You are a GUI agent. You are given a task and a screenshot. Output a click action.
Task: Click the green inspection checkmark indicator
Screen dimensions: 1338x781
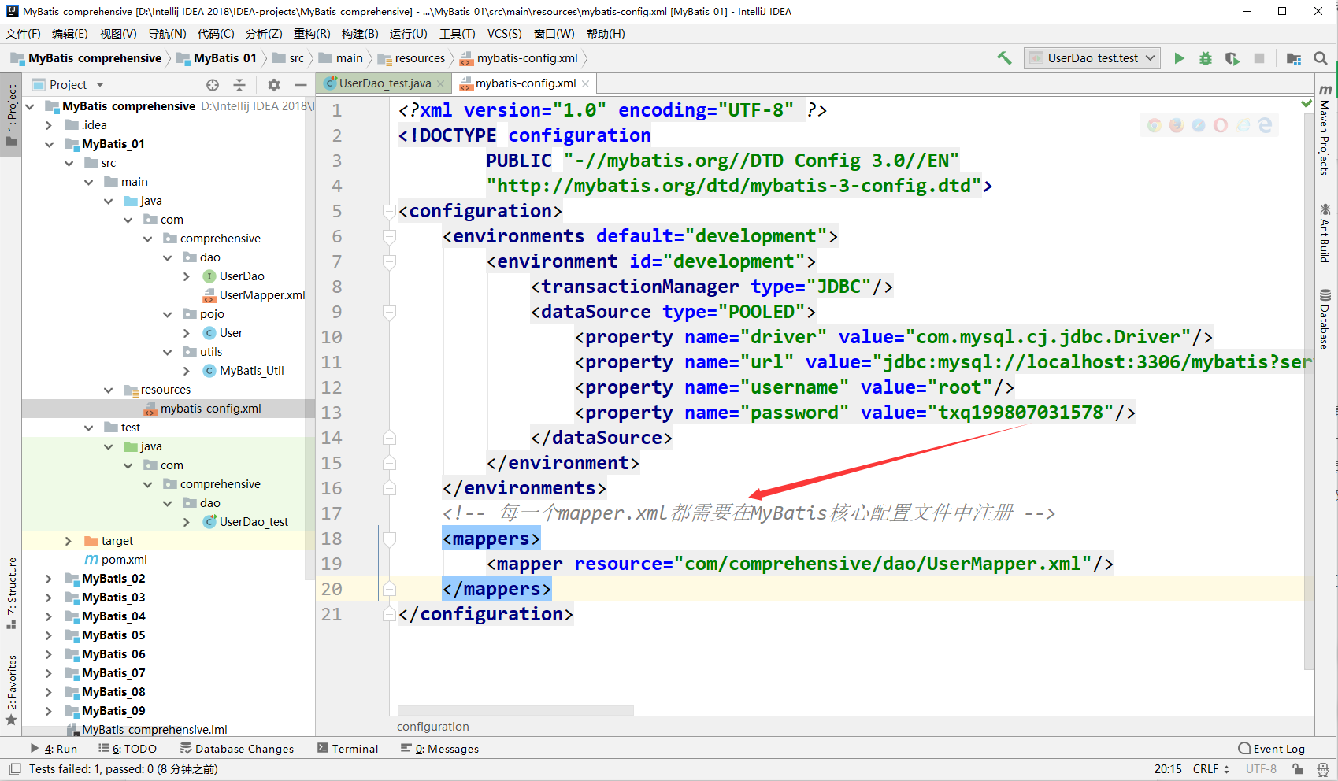coord(1306,104)
